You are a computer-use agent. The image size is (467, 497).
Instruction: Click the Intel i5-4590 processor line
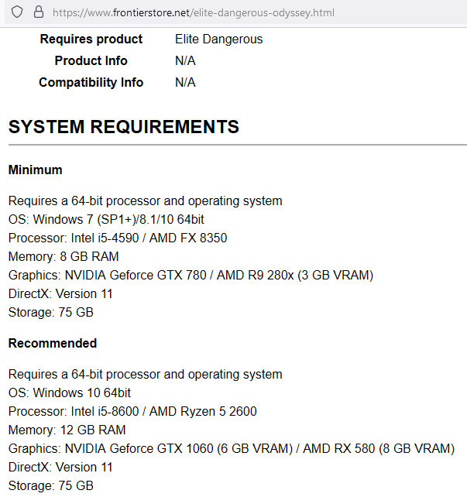coord(118,238)
